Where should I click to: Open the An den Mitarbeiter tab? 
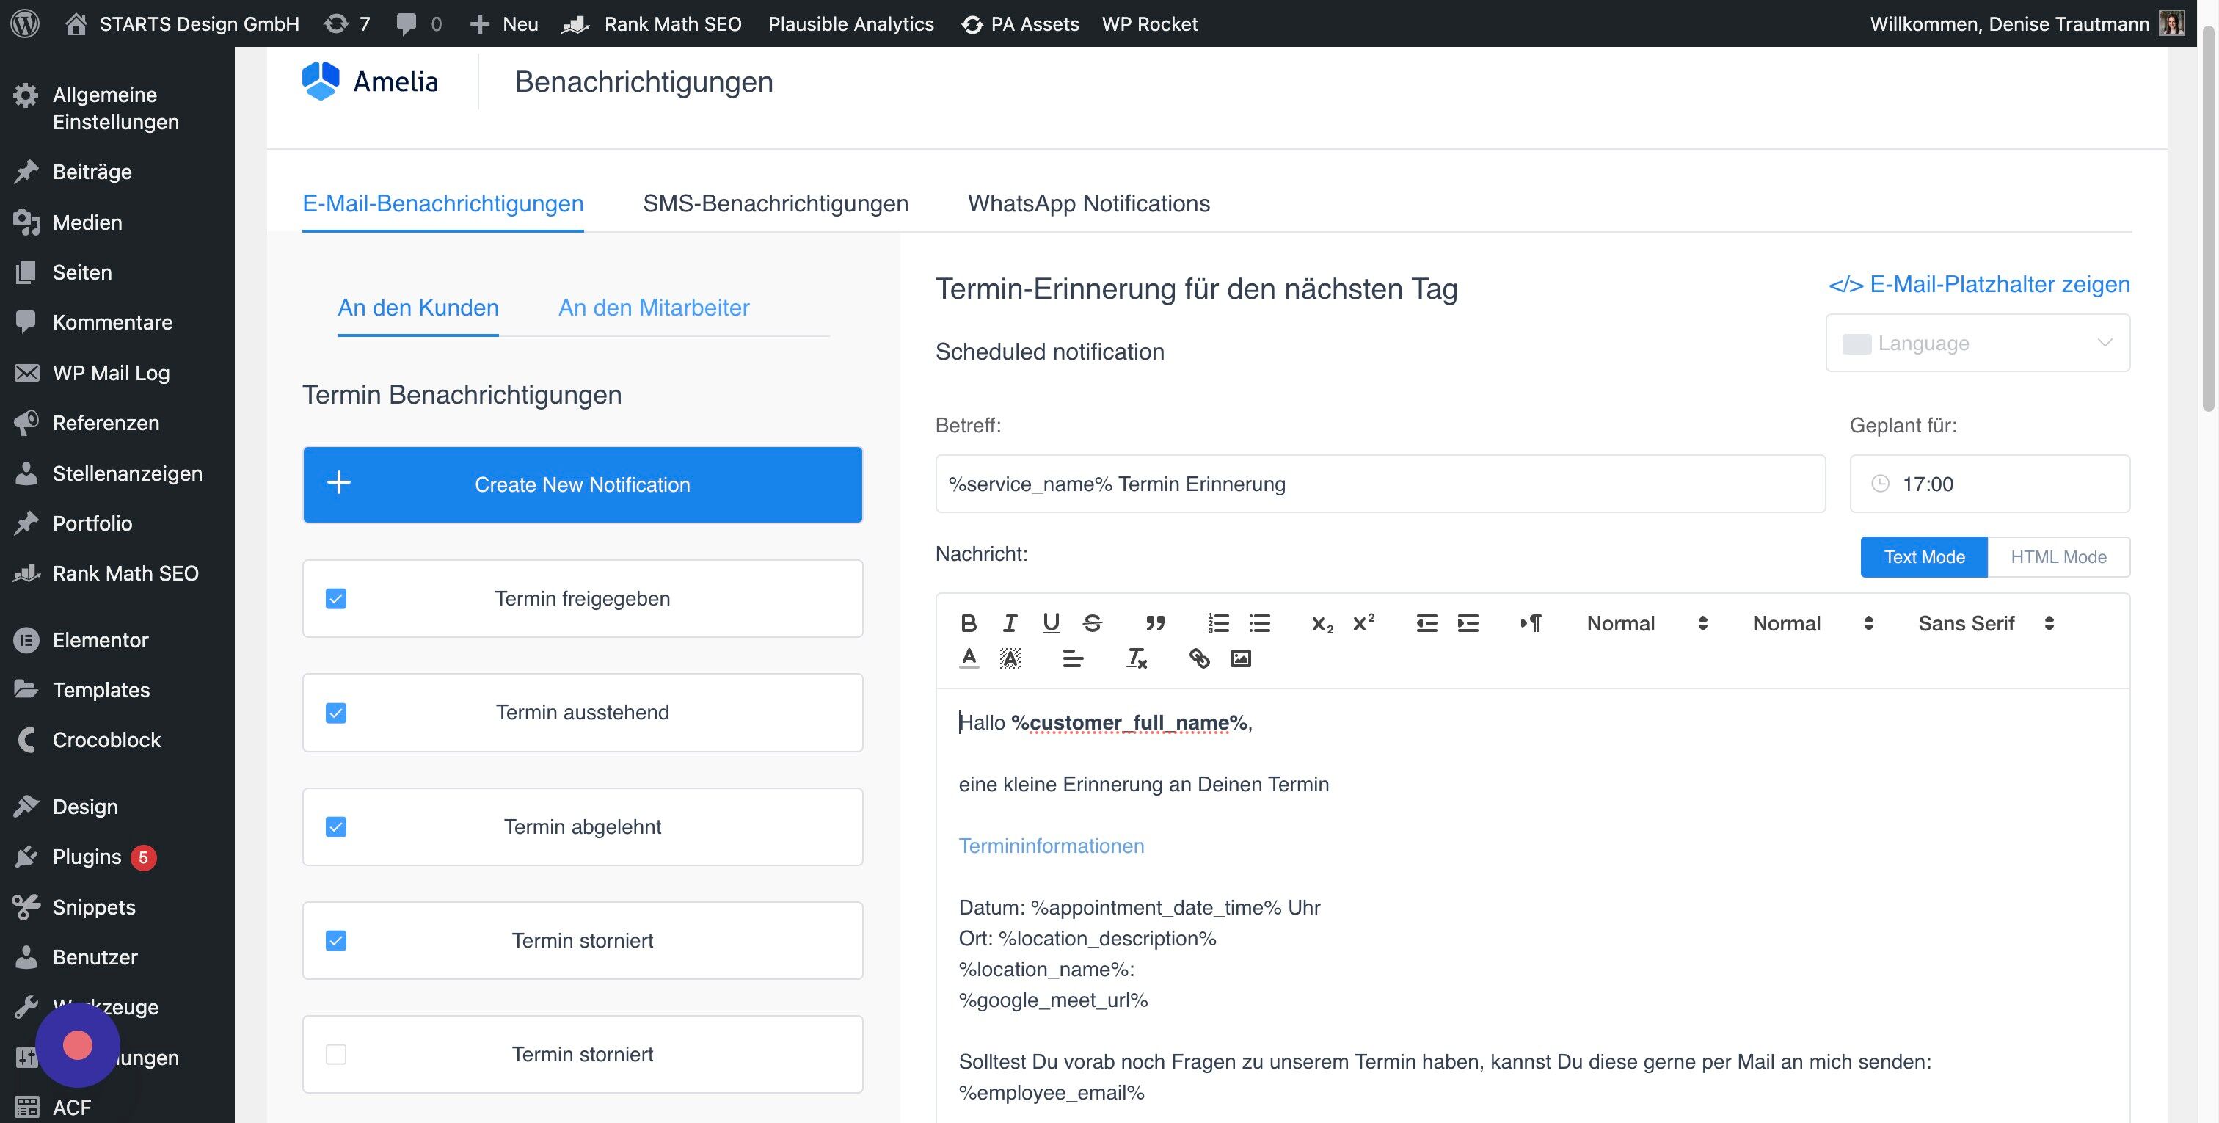(x=654, y=308)
